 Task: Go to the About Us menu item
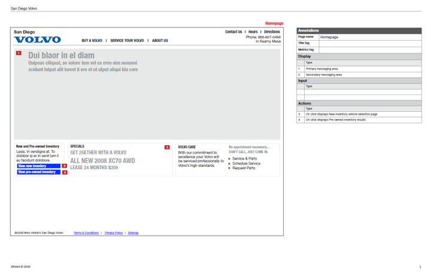(160, 41)
